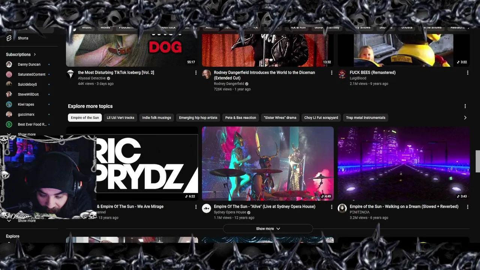Click guccimarx channel avatar
Screen dimensions: 480x270
tap(9, 114)
